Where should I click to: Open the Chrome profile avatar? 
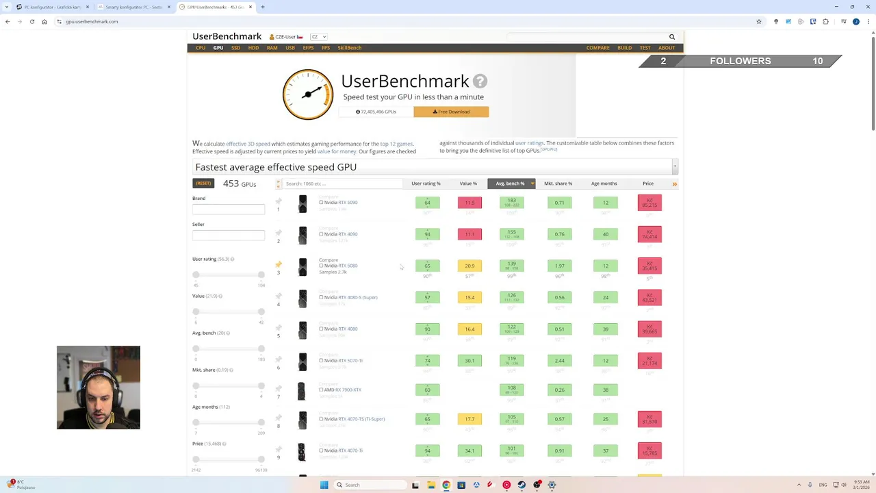856,21
